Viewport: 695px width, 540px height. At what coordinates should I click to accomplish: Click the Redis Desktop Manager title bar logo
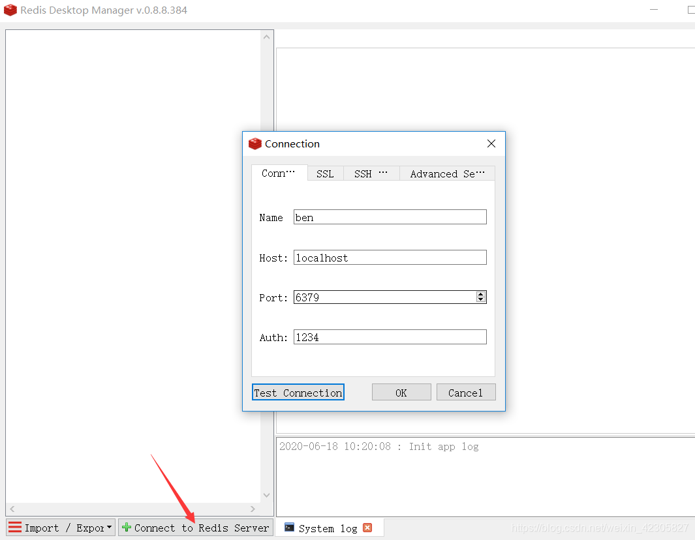10,10
